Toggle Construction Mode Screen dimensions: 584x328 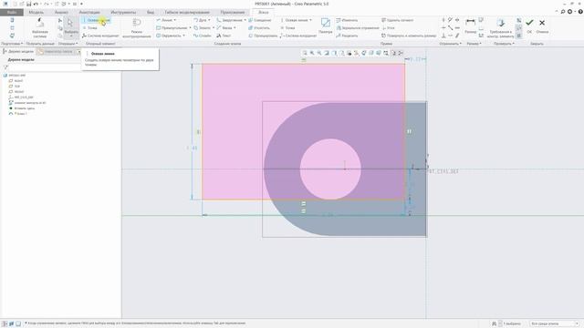coord(137,27)
